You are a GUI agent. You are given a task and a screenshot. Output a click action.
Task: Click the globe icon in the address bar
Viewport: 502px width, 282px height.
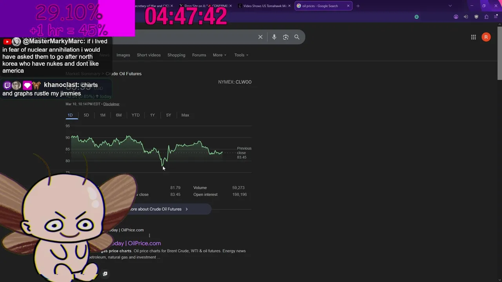(x=417, y=17)
